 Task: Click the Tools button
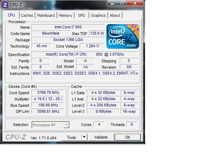pyautogui.click(x=71, y=137)
